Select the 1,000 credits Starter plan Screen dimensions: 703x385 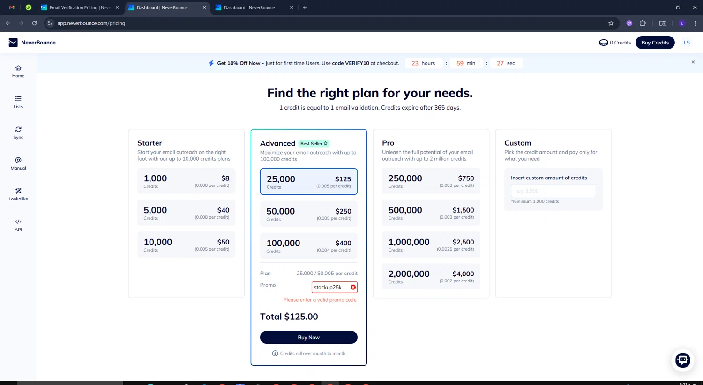(x=187, y=181)
